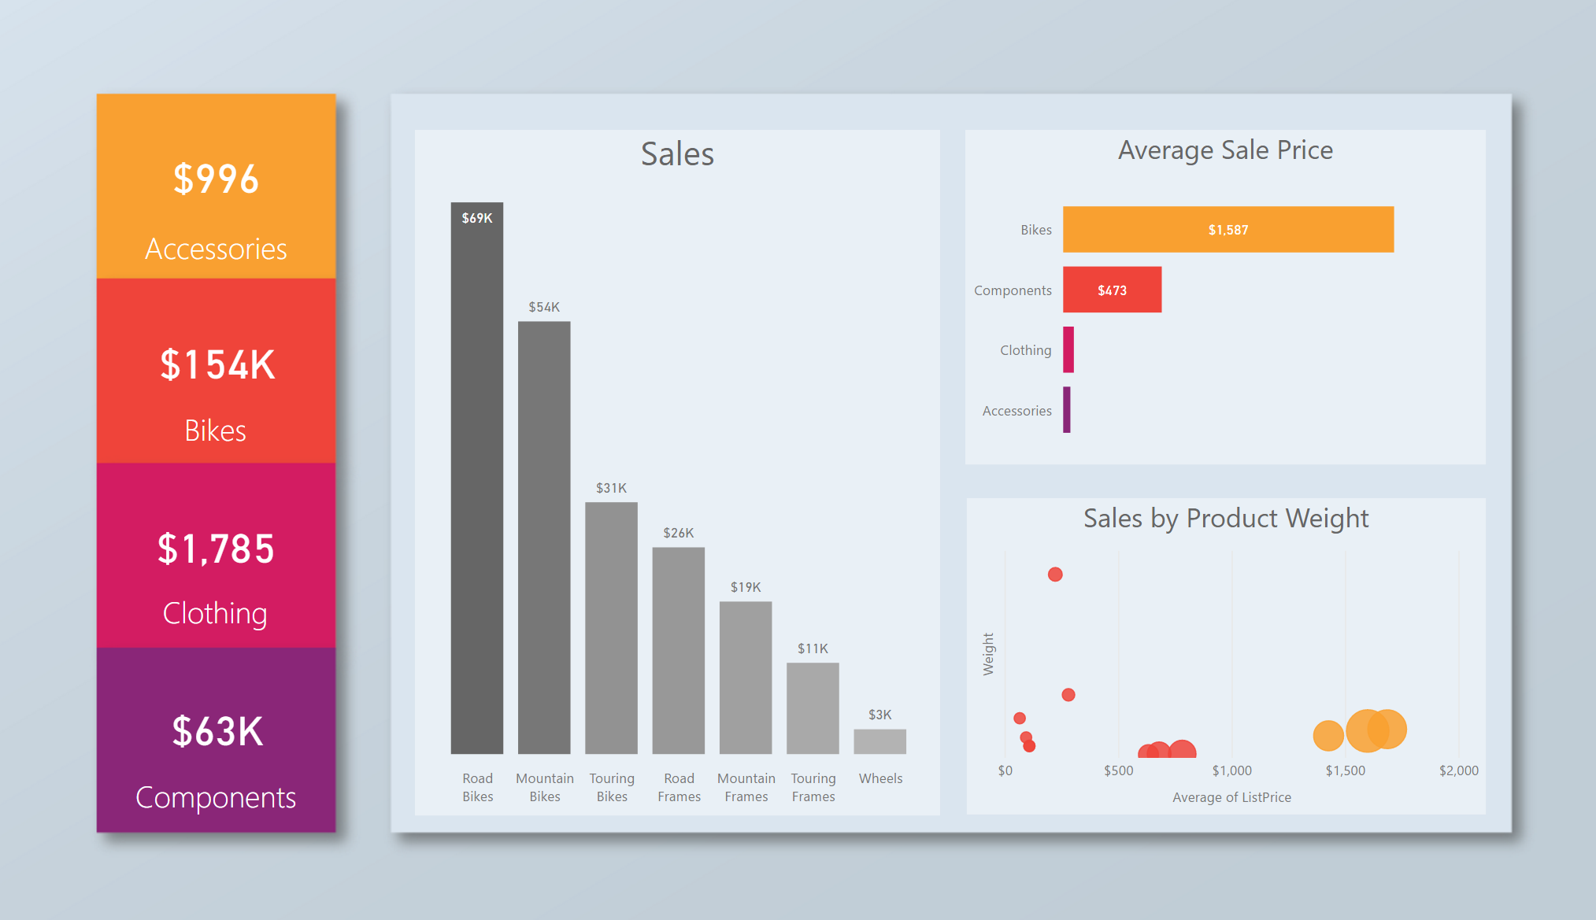Click the Bikes $1,587 average price bar

(1228, 229)
